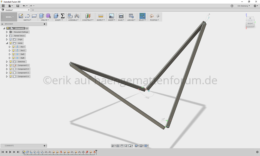Viewport: 260px width, 156px height.
Task: Click the Measure icon under Inspect
Action: [101, 16]
